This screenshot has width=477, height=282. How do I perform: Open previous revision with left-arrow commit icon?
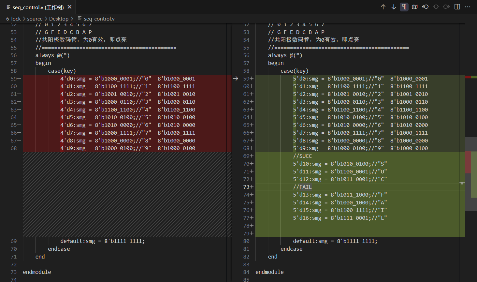coord(425,7)
